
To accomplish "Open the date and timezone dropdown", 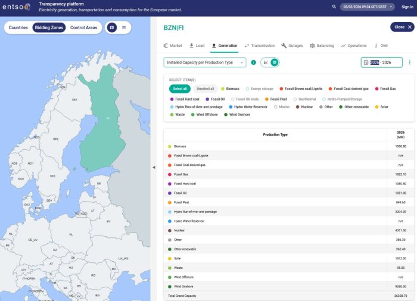I will (x=368, y=7).
